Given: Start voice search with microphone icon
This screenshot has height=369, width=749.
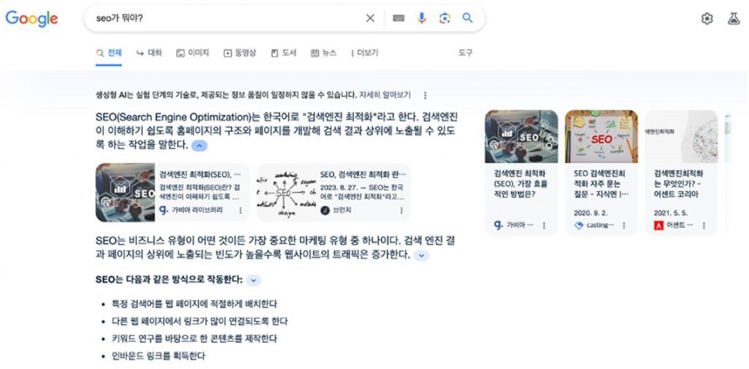Looking at the screenshot, I should pos(421,18).
